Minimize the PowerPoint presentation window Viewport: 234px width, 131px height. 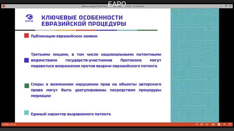coord(221,6)
